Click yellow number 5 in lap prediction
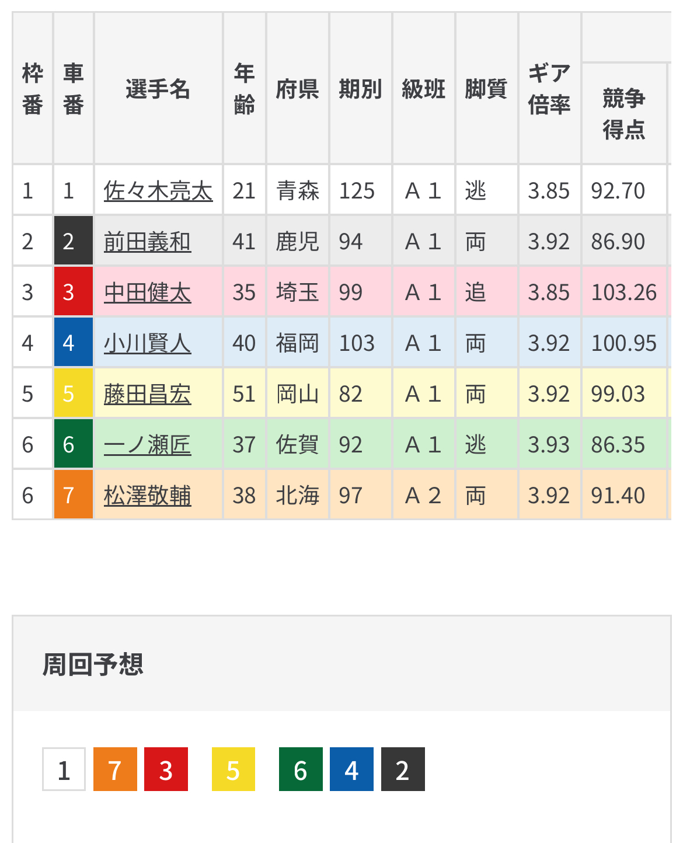 click(233, 769)
